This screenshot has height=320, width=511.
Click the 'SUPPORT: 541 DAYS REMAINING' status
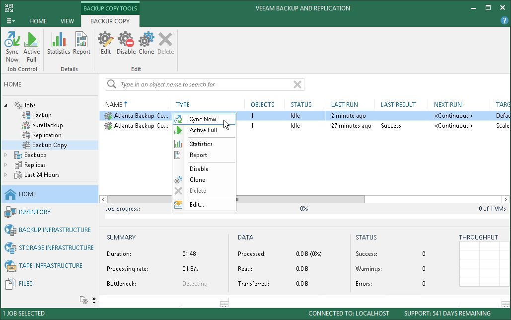click(x=447, y=314)
